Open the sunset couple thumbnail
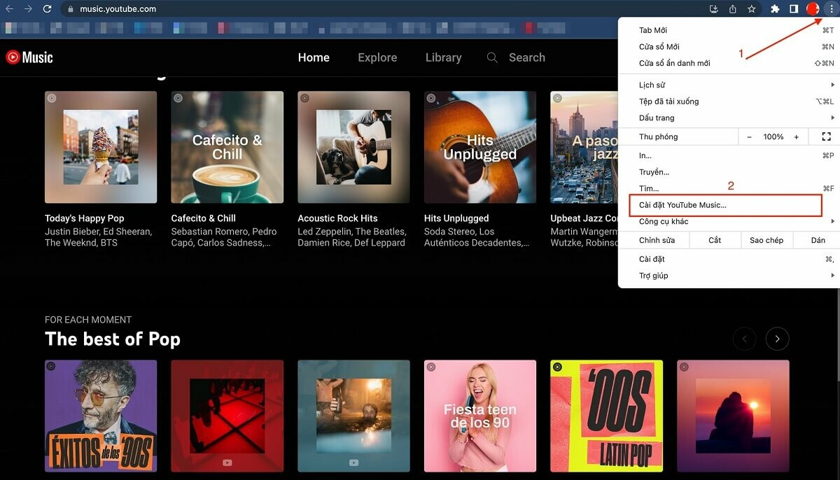Viewport: 840px width, 480px height. click(733, 416)
